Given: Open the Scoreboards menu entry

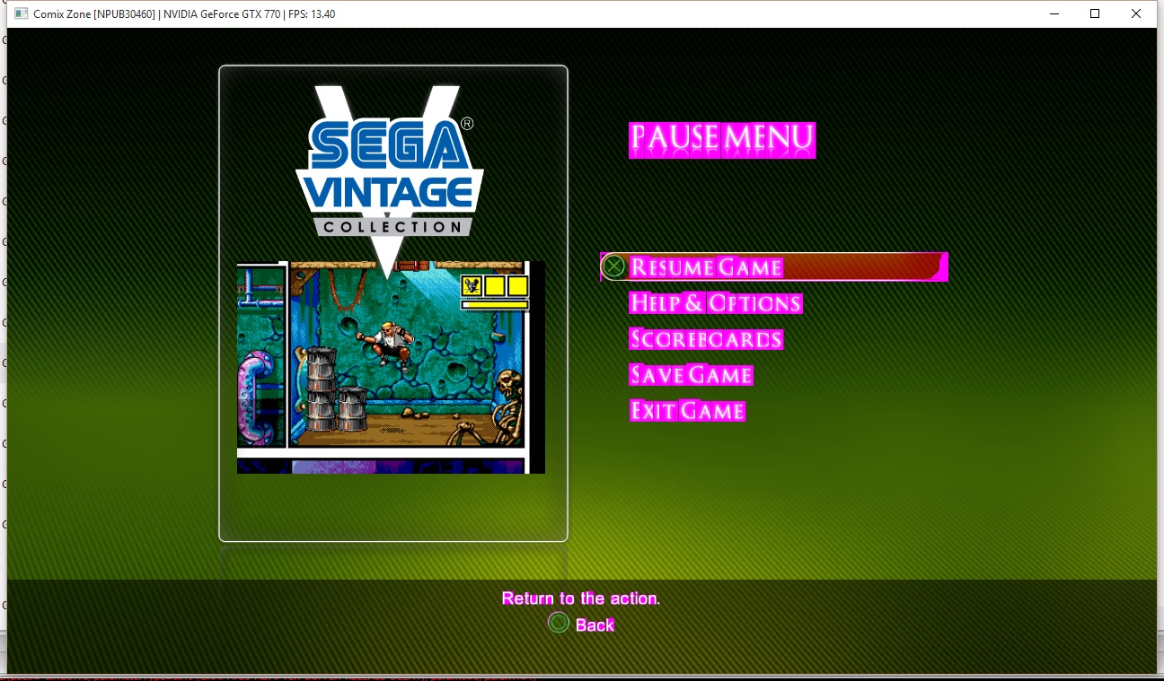Looking at the screenshot, I should click(706, 339).
